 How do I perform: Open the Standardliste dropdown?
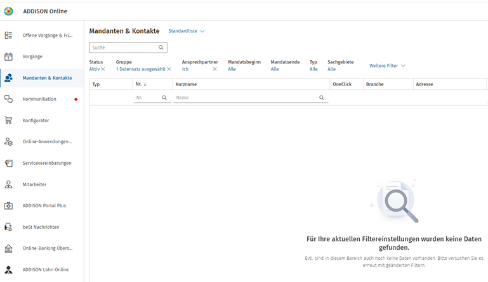[186, 31]
